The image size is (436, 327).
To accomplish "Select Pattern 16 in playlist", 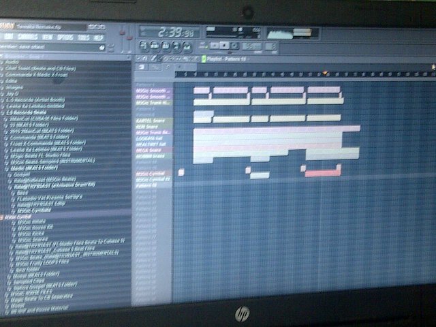I will (153, 185).
